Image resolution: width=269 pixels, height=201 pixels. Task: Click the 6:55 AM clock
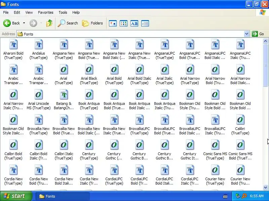[x=257, y=196]
